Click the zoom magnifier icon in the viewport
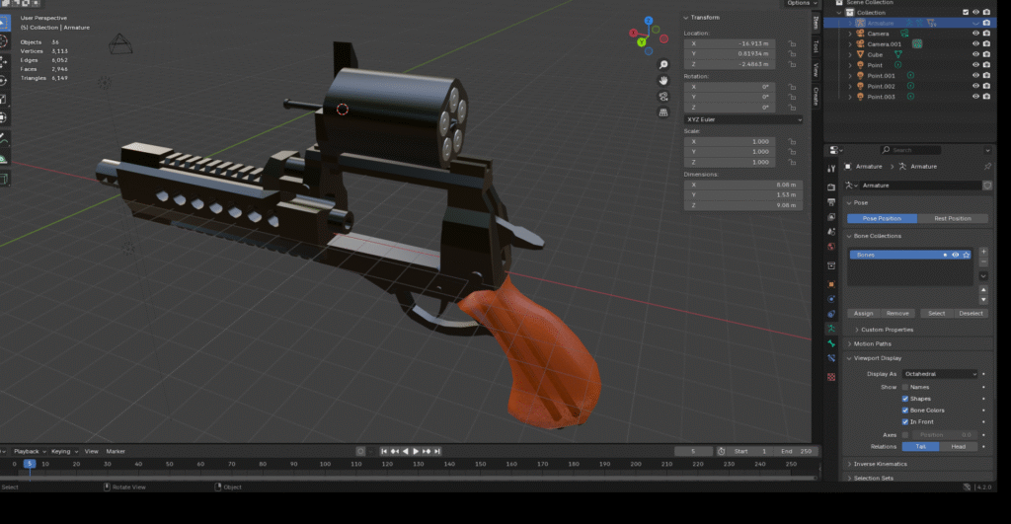This screenshot has width=1011, height=524. [665, 64]
